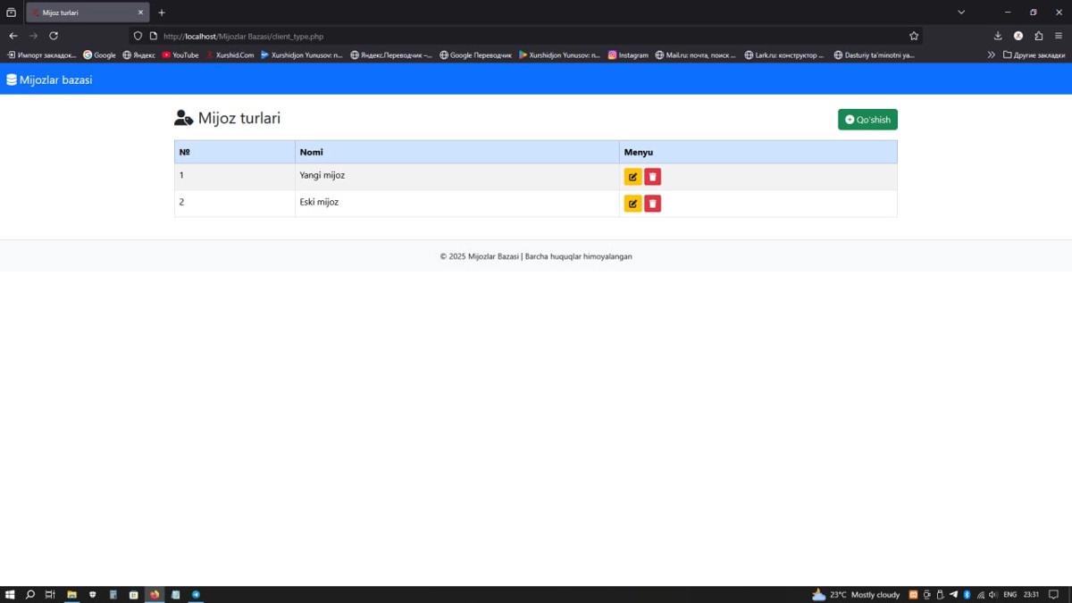Click the green Qo'shish button

867,120
